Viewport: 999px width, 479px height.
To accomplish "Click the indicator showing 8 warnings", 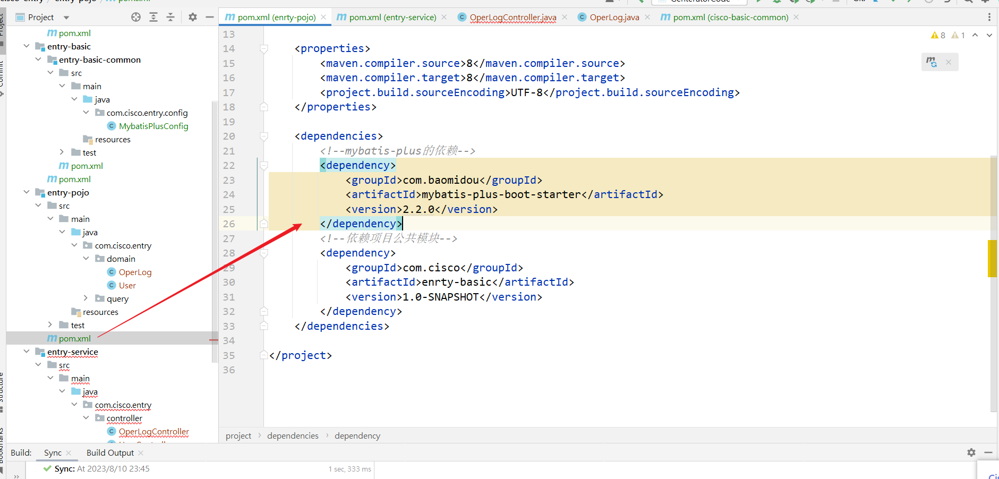I will (x=938, y=35).
